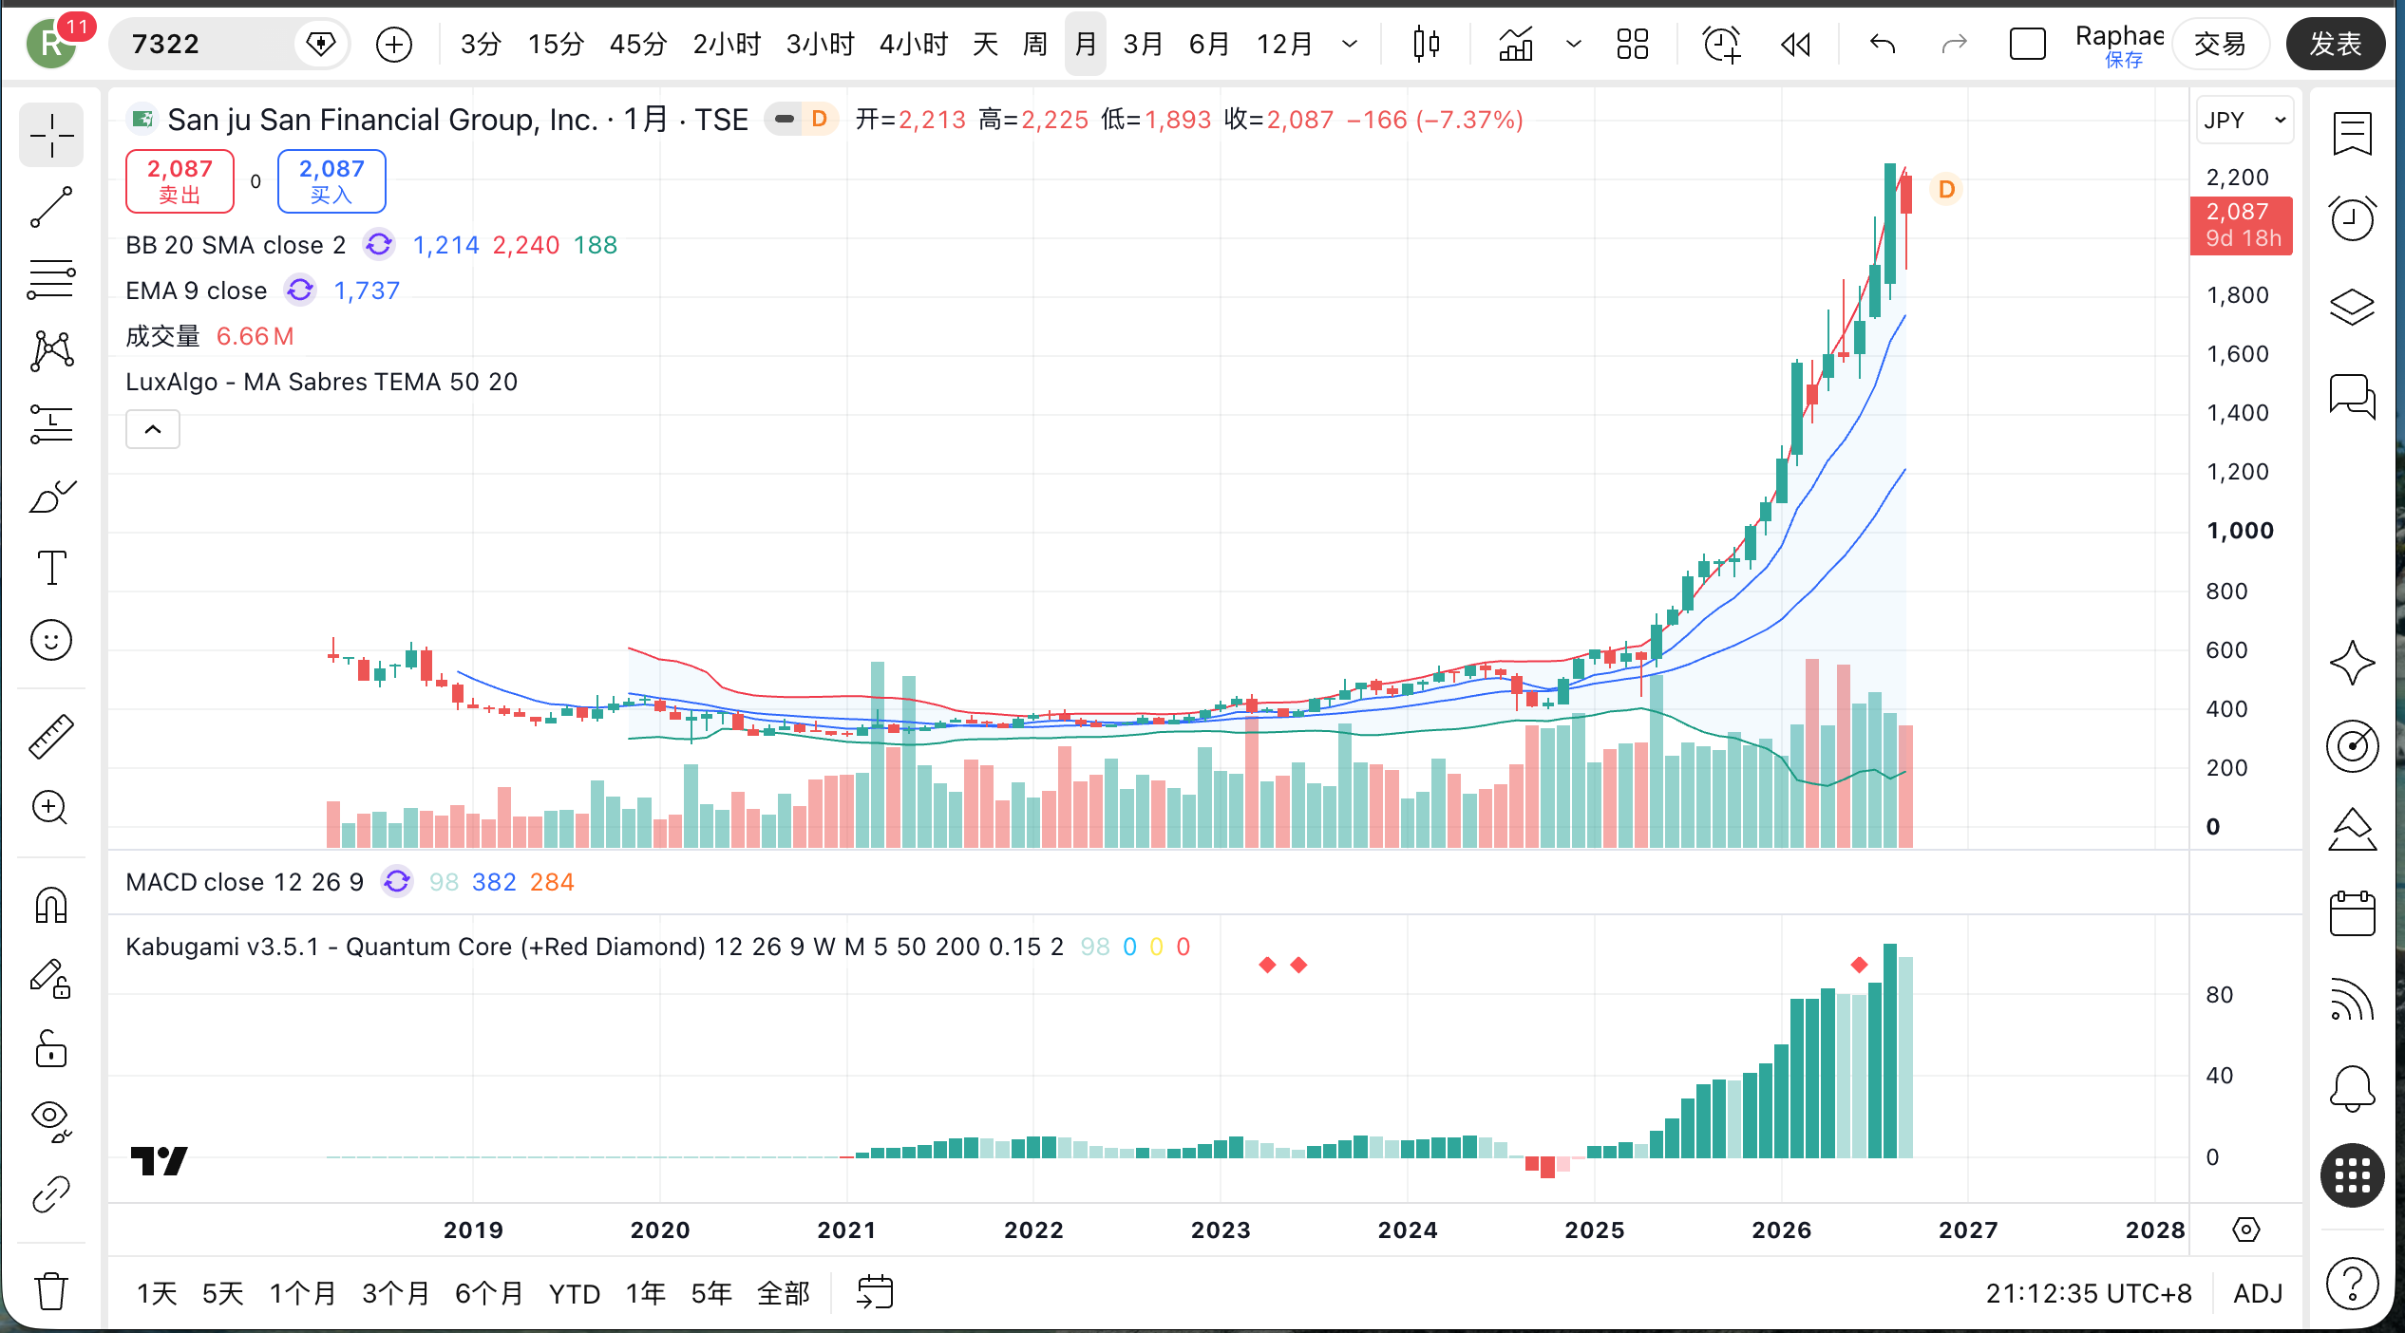Click the blue 买入 buy button
This screenshot has height=1333, width=2405.
pos(331,181)
